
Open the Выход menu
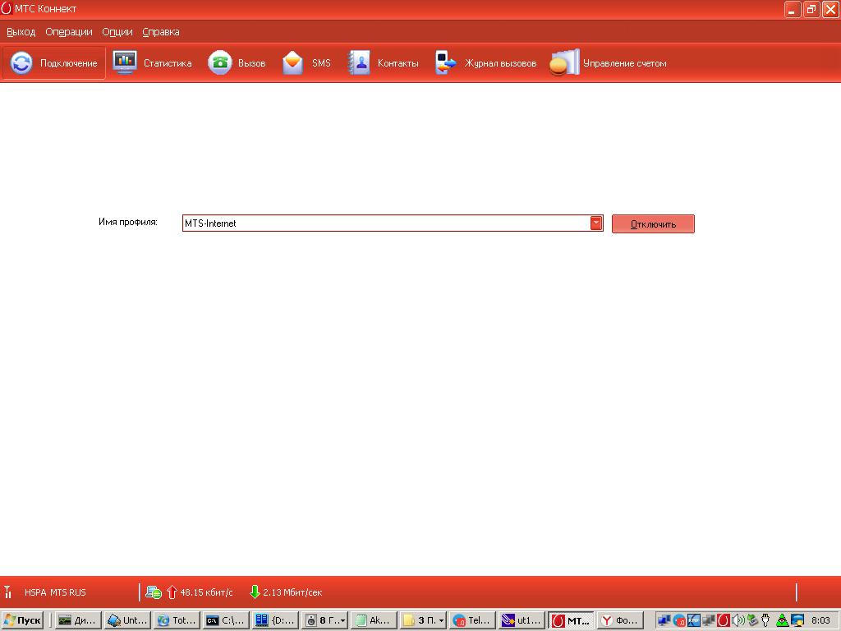[x=21, y=32]
